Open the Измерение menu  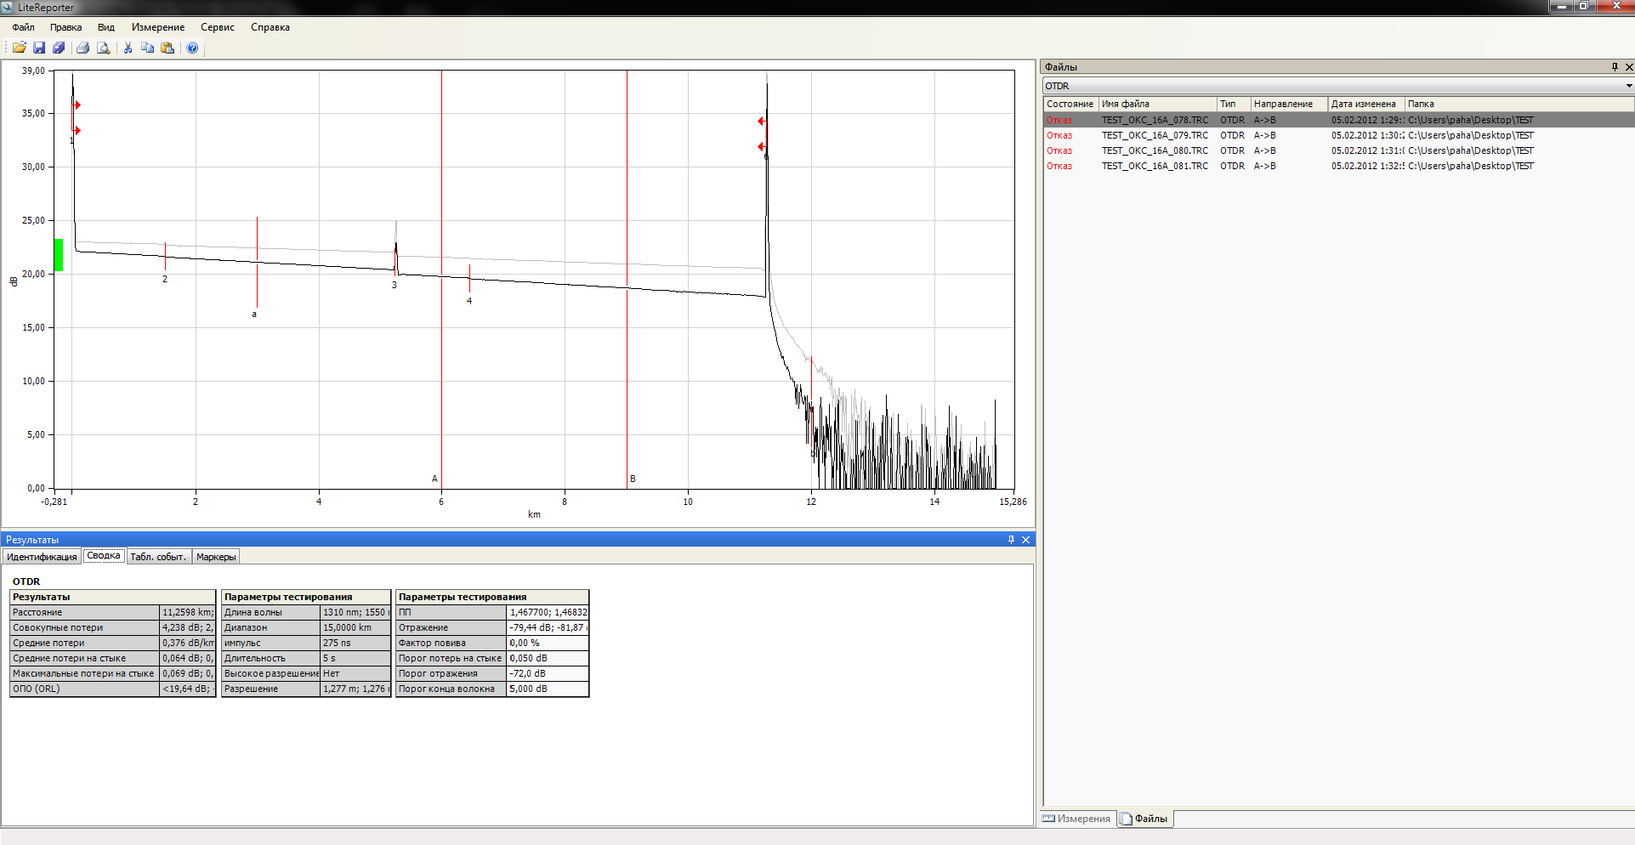coord(157,27)
